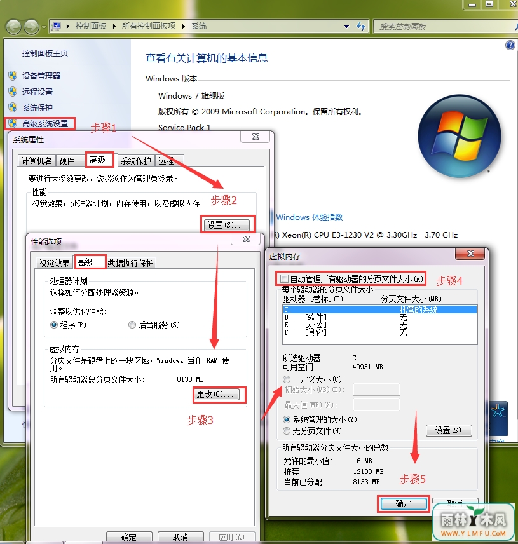Screen dimensions: 518x544
Task: Select 程序(P) radio option
Action: [69, 325]
